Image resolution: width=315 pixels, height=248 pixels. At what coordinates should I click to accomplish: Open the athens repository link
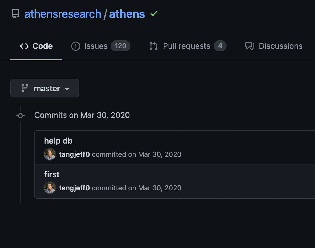tap(127, 14)
